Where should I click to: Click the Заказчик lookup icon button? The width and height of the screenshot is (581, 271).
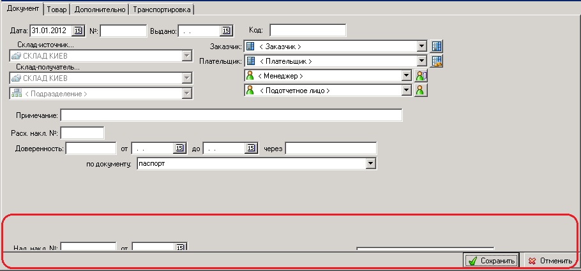(x=437, y=47)
